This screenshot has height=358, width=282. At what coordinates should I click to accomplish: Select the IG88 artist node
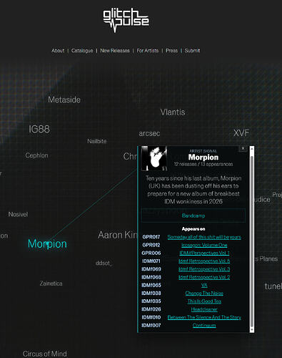39,130
